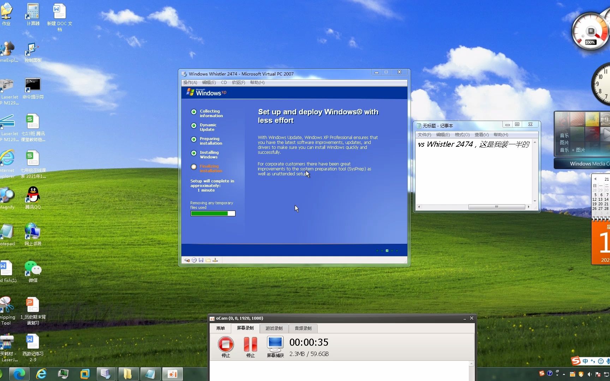Viewport: 610px width, 381px height.
Task: Click the calendar gadget previous month arrow
Action: coord(595,179)
